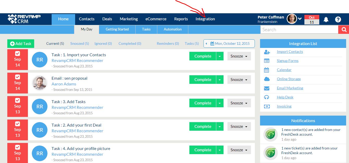Image resolution: width=349 pixels, height=163 pixels.
Task: Check the box for sen proposal email
Action: point(17,77)
